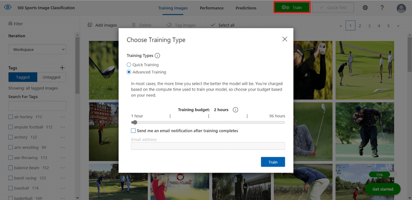The width and height of the screenshot is (412, 200).
Task: Click the Email address input field
Action: pyautogui.click(x=208, y=146)
